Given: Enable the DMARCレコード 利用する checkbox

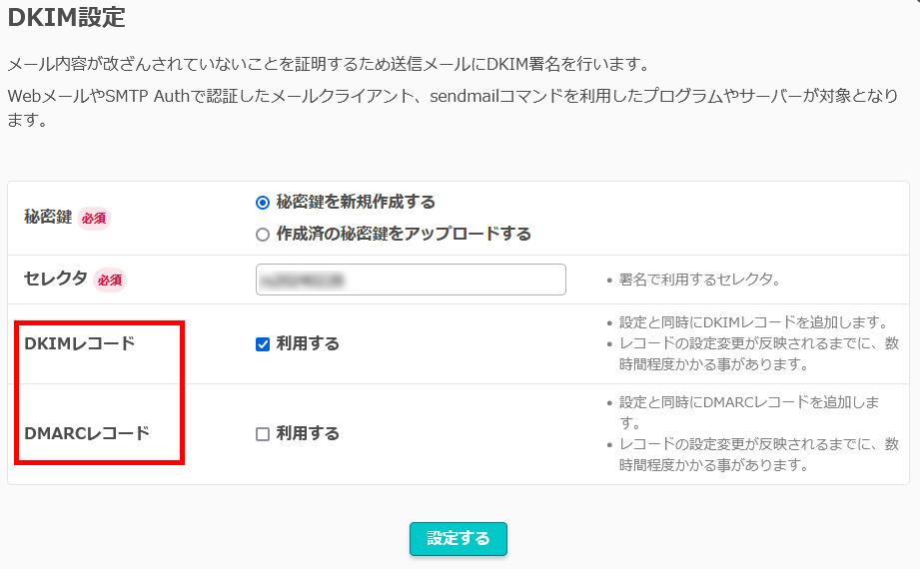Looking at the screenshot, I should pos(263,434).
